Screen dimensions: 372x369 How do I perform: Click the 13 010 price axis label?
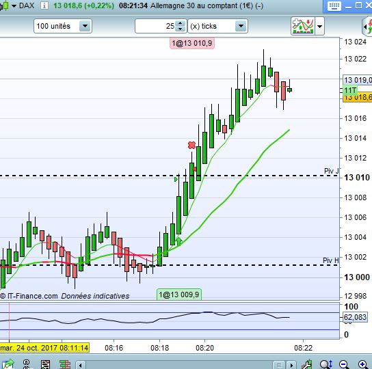[x=357, y=178]
